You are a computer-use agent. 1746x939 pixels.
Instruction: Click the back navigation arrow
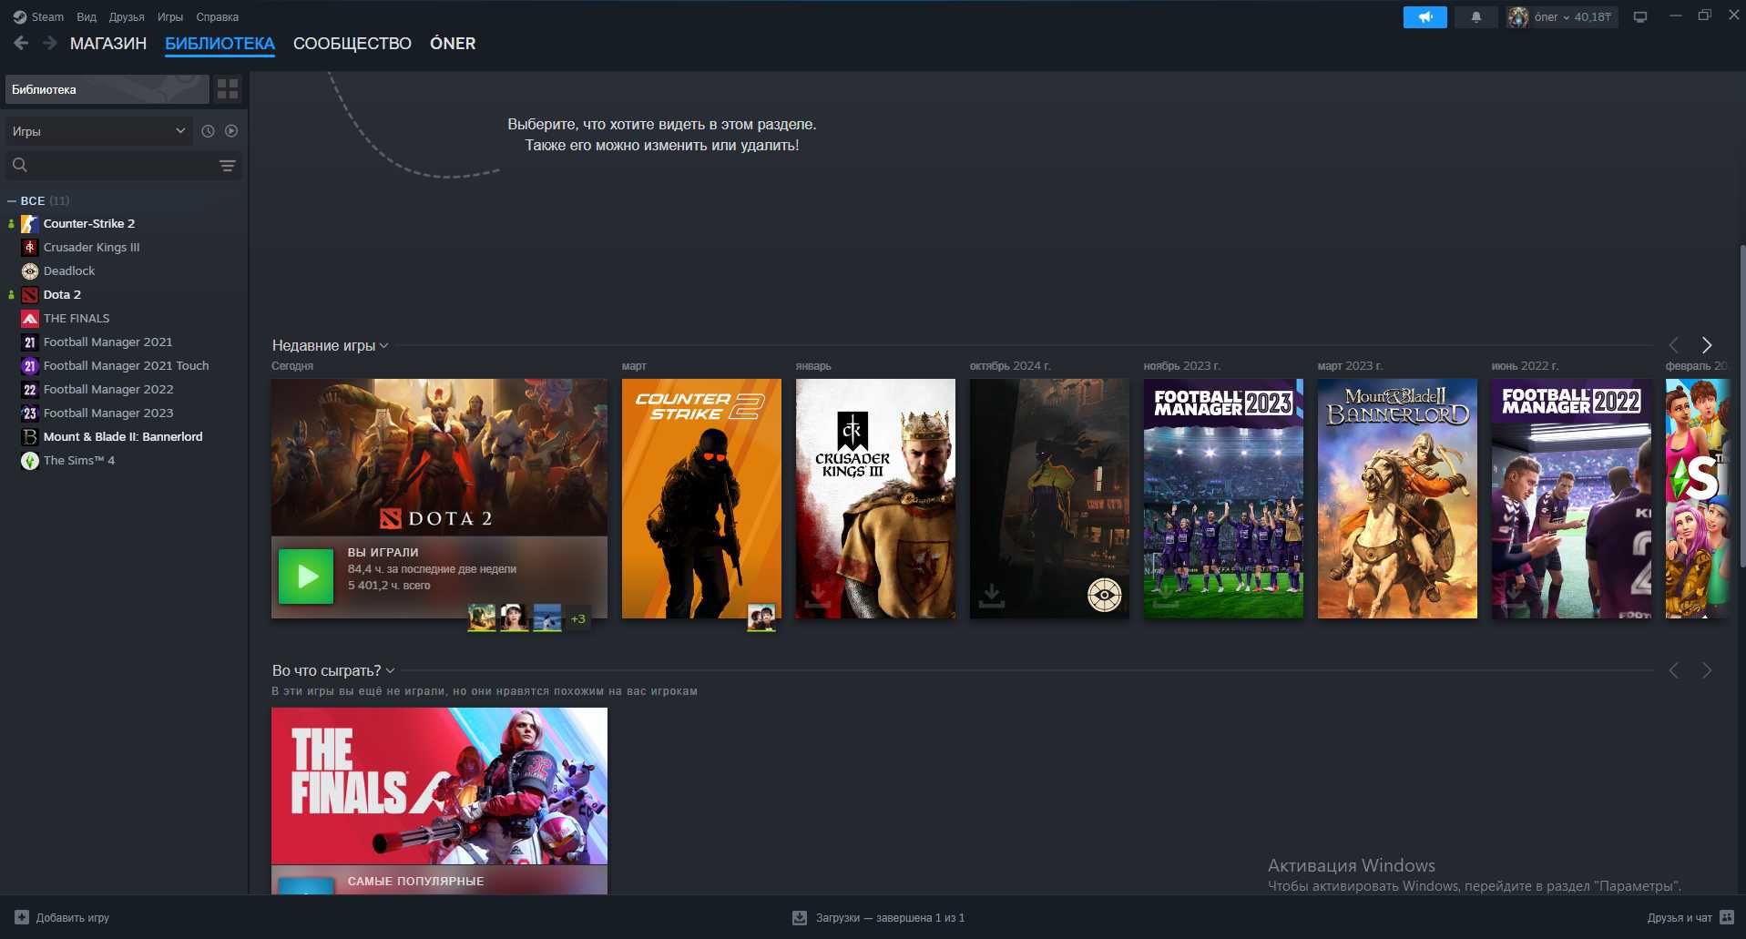pos(21,43)
